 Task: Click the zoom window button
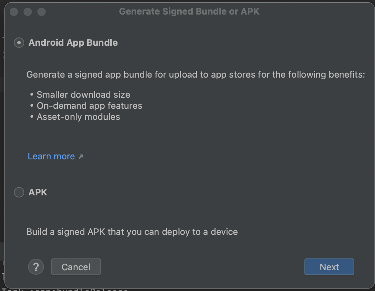pyautogui.click(x=42, y=12)
